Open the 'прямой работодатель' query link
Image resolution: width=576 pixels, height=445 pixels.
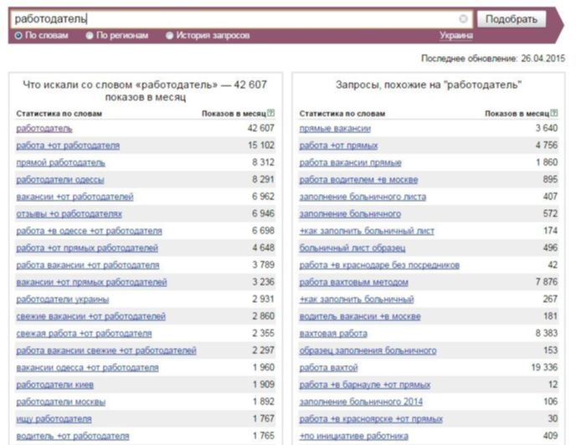pyautogui.click(x=60, y=162)
